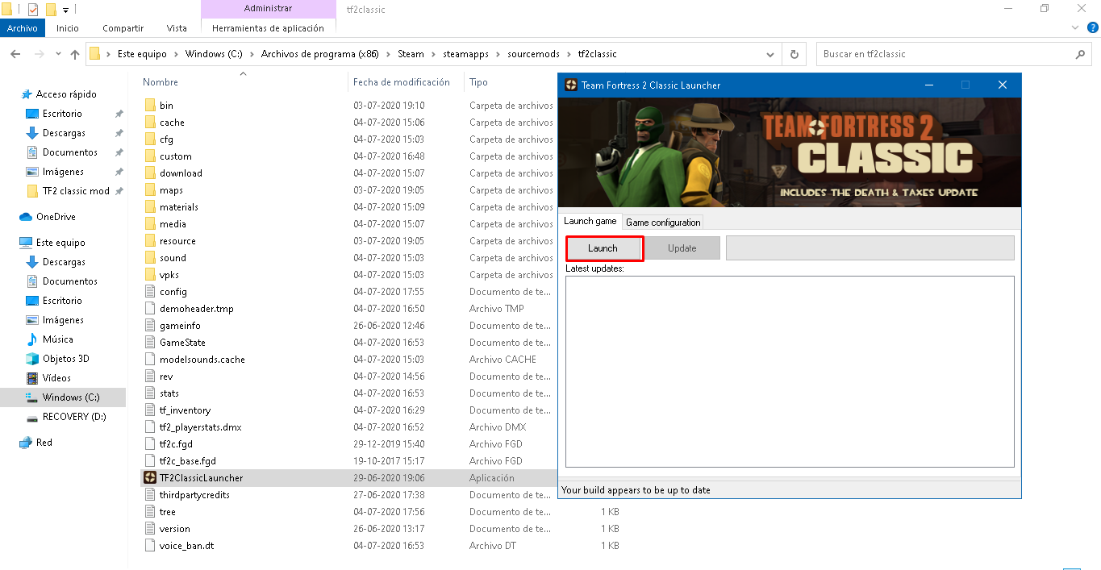The image size is (1101, 570).
Task: Select the voice_ban.dt file
Action: 186,546
